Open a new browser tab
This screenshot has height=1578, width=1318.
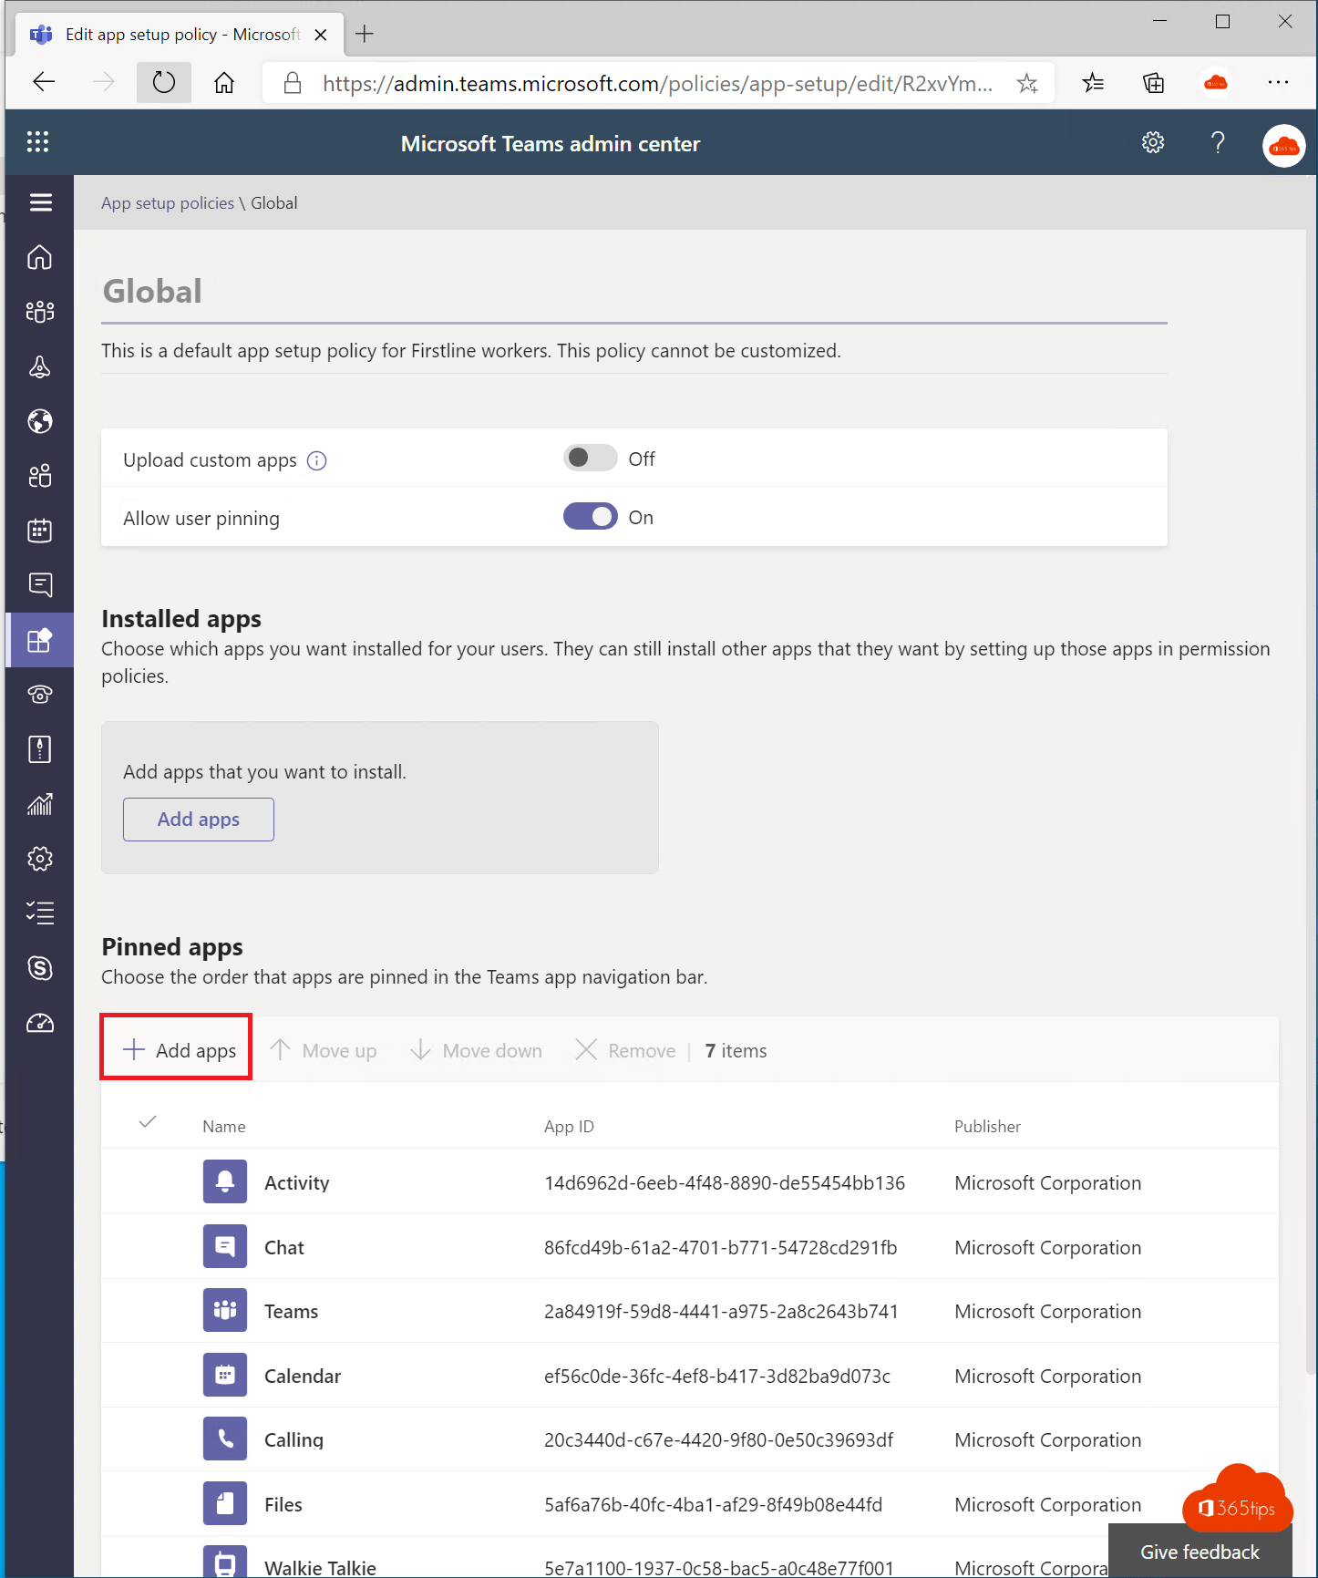(x=365, y=34)
